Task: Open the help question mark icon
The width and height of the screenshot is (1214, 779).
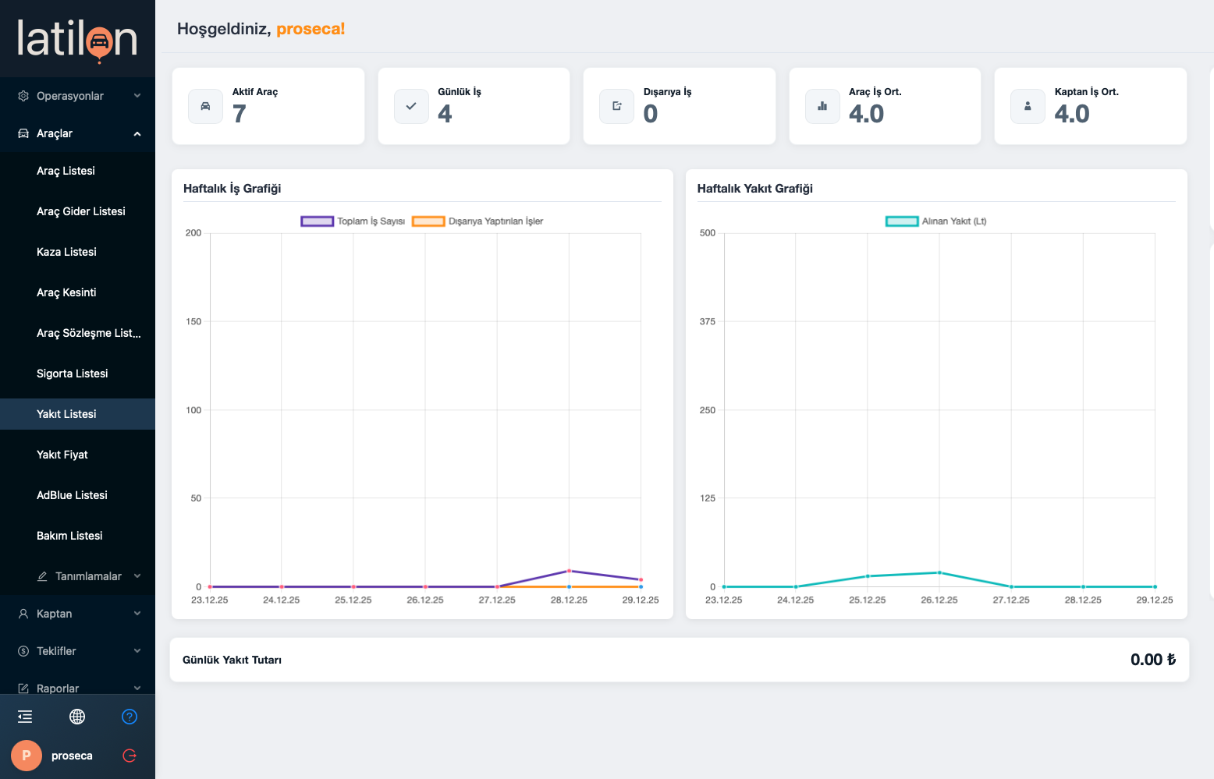Action: tap(130, 717)
